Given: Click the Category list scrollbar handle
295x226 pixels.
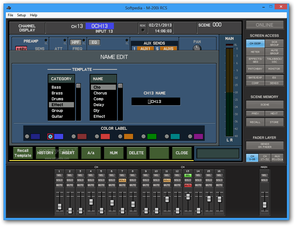Looking at the screenshot, I should pos(78,86).
